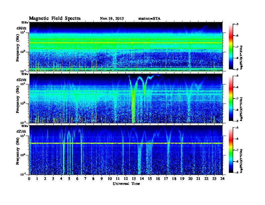This screenshot has width=265, height=205.
Task: Click the log(PSD) label beside dZ/dt color bar
Action: click(242, 161)
